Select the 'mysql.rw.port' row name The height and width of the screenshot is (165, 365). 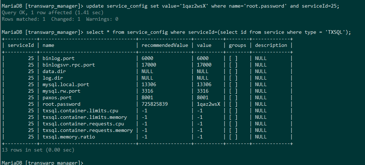[x=62, y=91]
